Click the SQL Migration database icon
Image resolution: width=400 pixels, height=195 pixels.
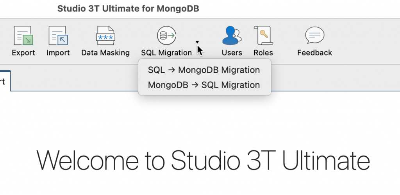[x=167, y=36]
